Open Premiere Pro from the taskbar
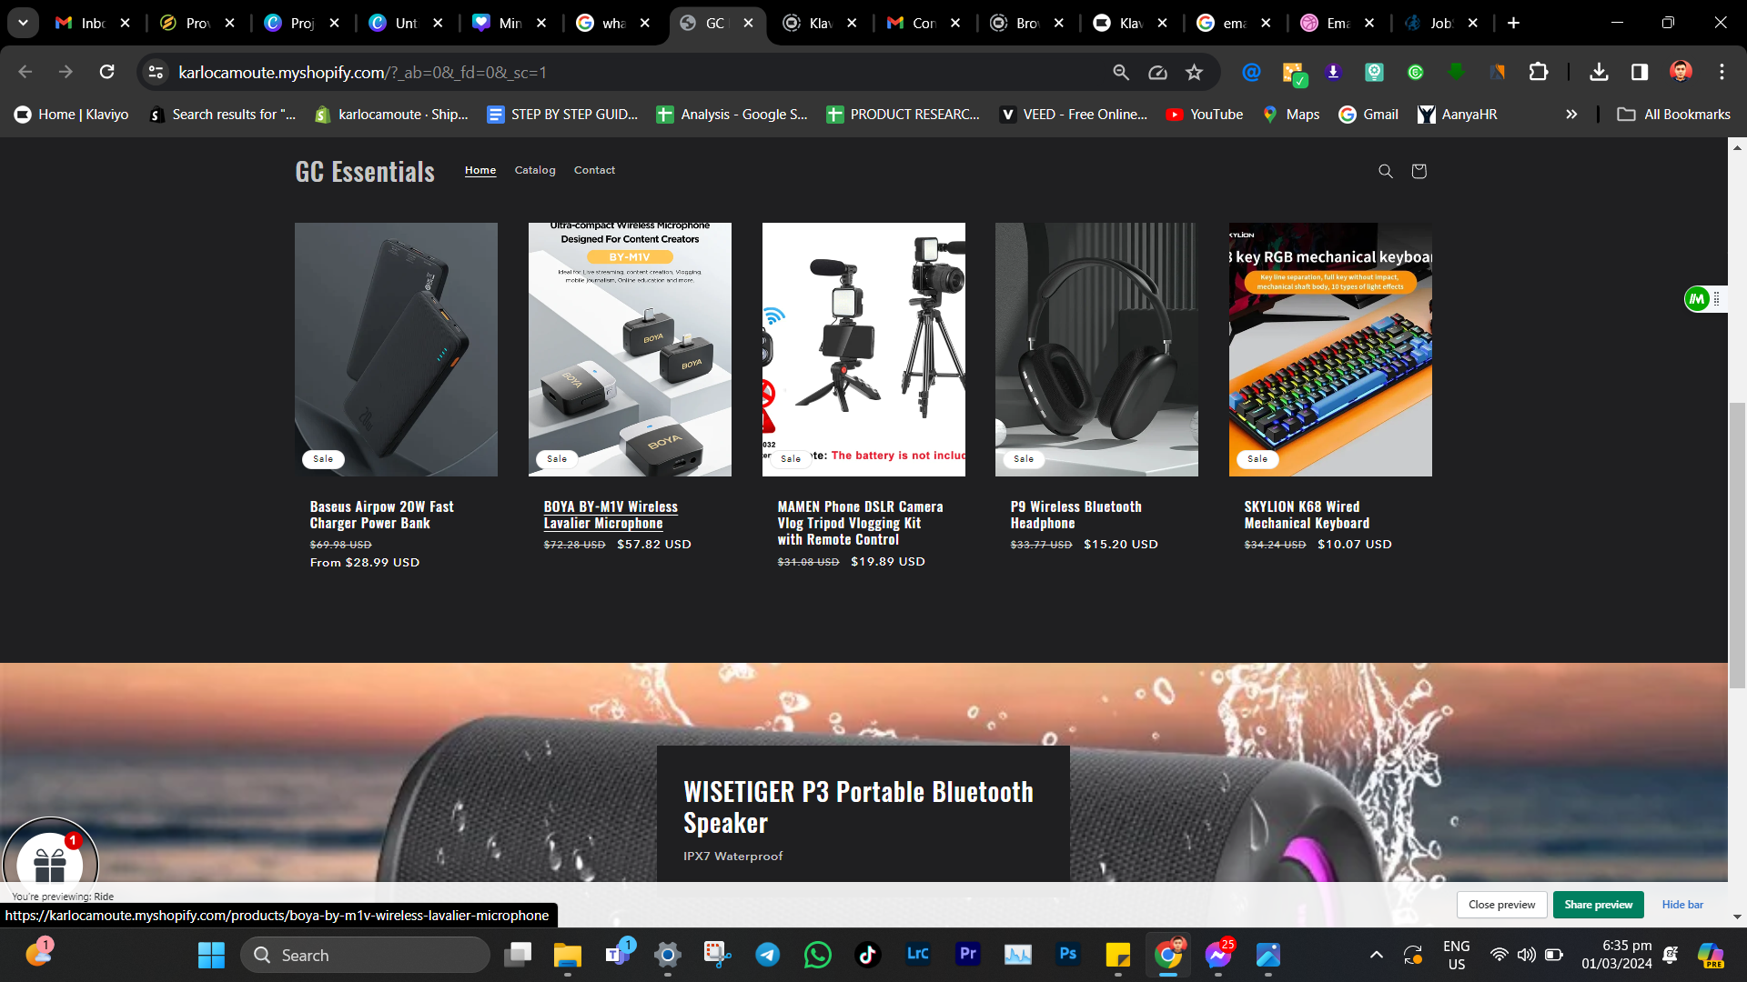 (967, 954)
